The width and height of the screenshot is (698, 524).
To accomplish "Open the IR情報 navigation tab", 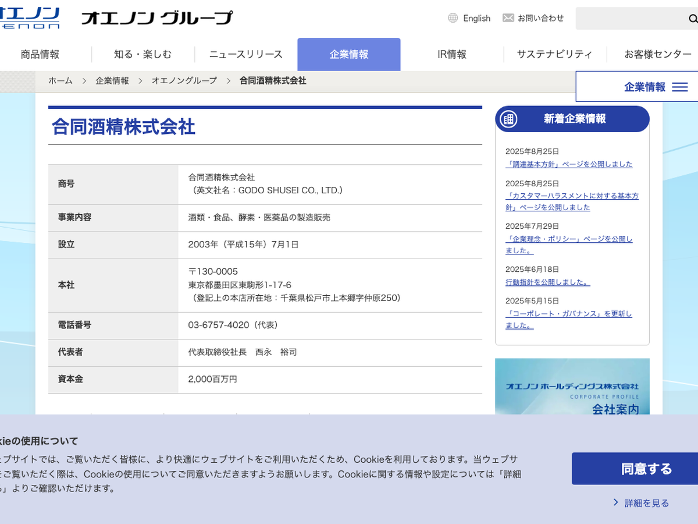I will click(x=452, y=54).
